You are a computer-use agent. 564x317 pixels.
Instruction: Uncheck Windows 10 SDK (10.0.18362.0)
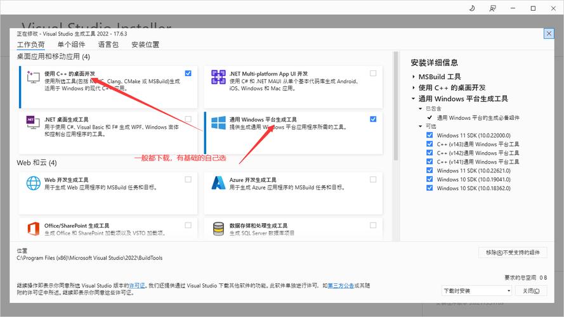tap(430, 188)
